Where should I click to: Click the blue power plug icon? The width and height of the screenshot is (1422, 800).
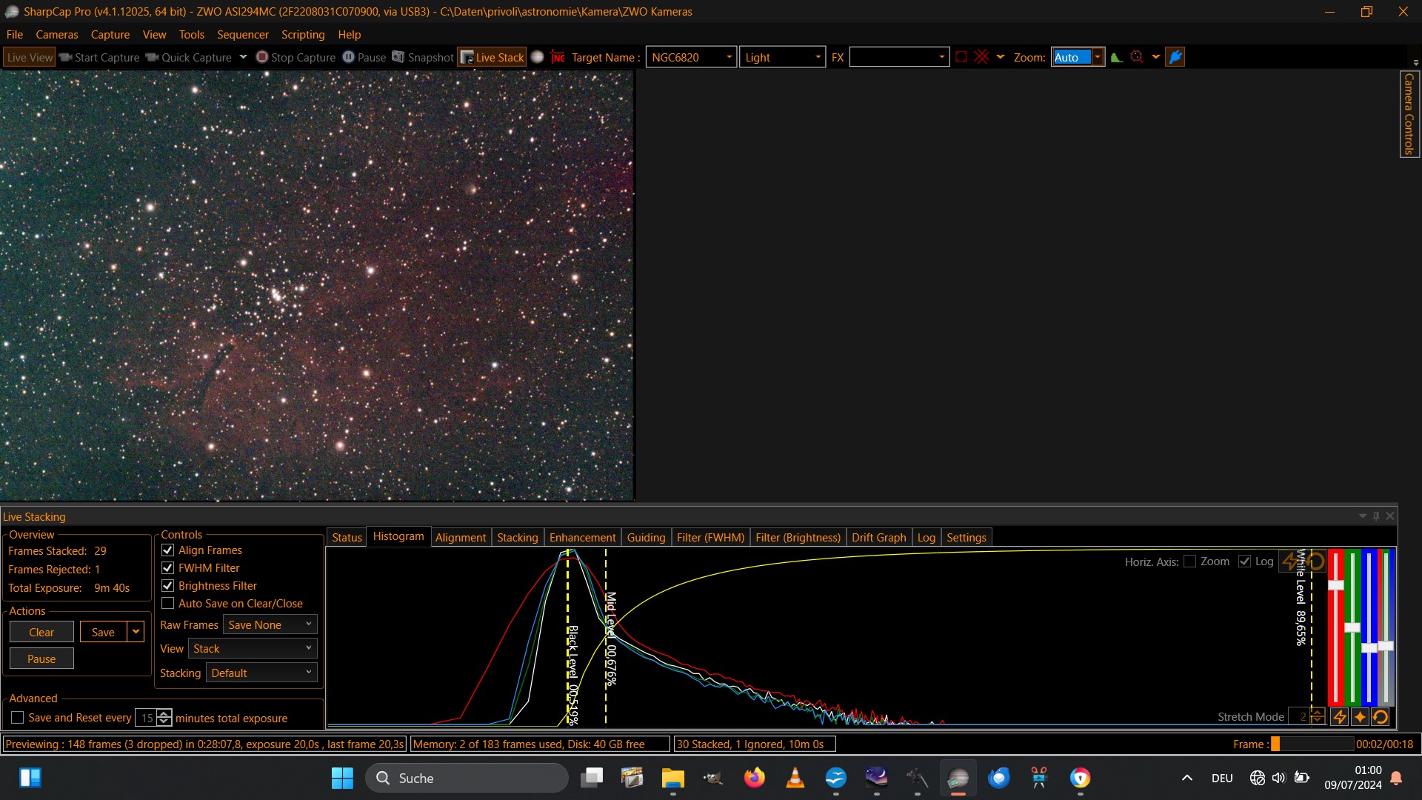tap(1175, 57)
